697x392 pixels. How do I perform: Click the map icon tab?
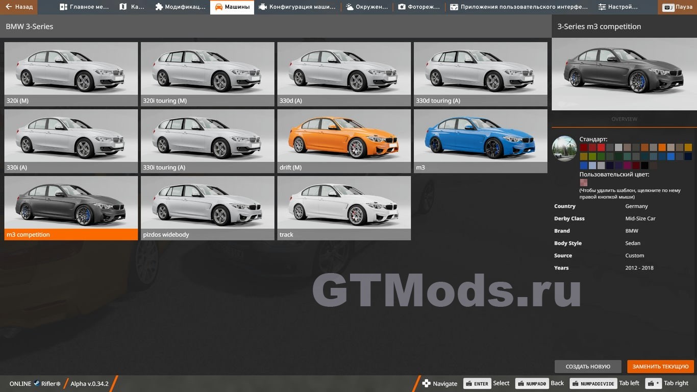[x=131, y=7]
